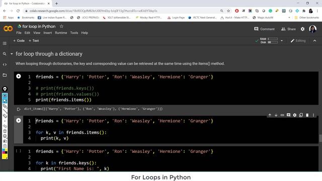The image size is (322, 181).
Task: Open the Other bookmarks folder
Action: pos(306,18)
